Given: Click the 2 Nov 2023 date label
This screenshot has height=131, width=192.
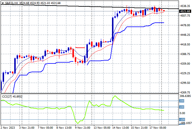Looking at the screenshot, I should (x=8, y=128).
